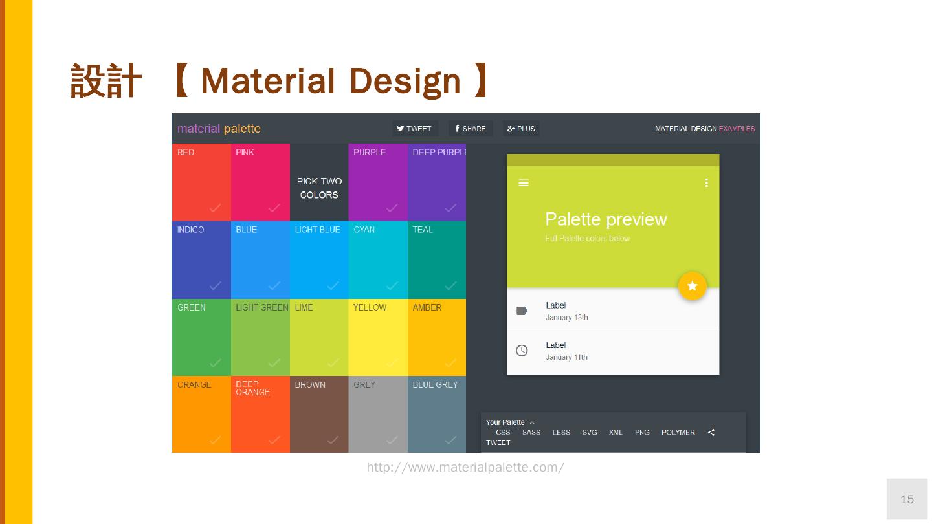Pick the PURPLE color swatch
The image size is (932, 524).
click(x=378, y=182)
